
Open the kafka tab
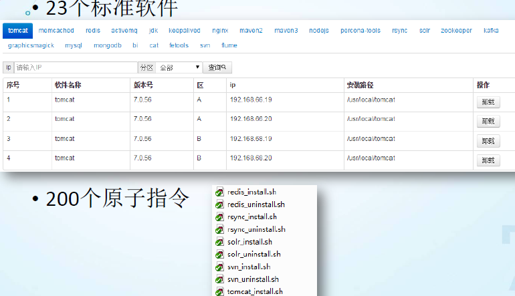(x=491, y=31)
